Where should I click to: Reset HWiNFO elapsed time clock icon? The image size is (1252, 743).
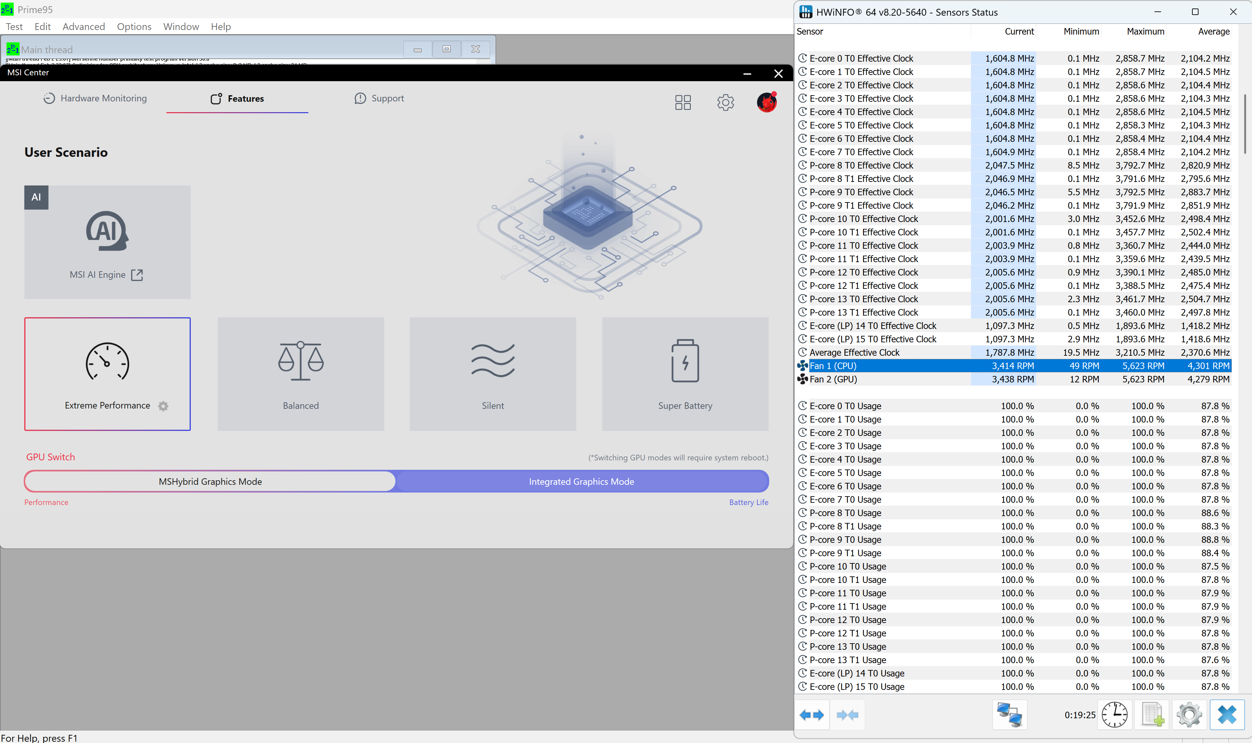(1114, 714)
